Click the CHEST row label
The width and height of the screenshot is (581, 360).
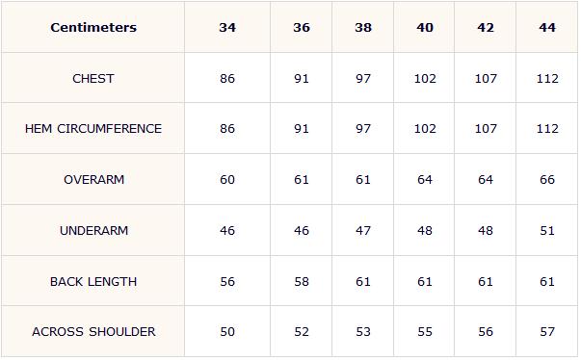pyautogui.click(x=93, y=78)
